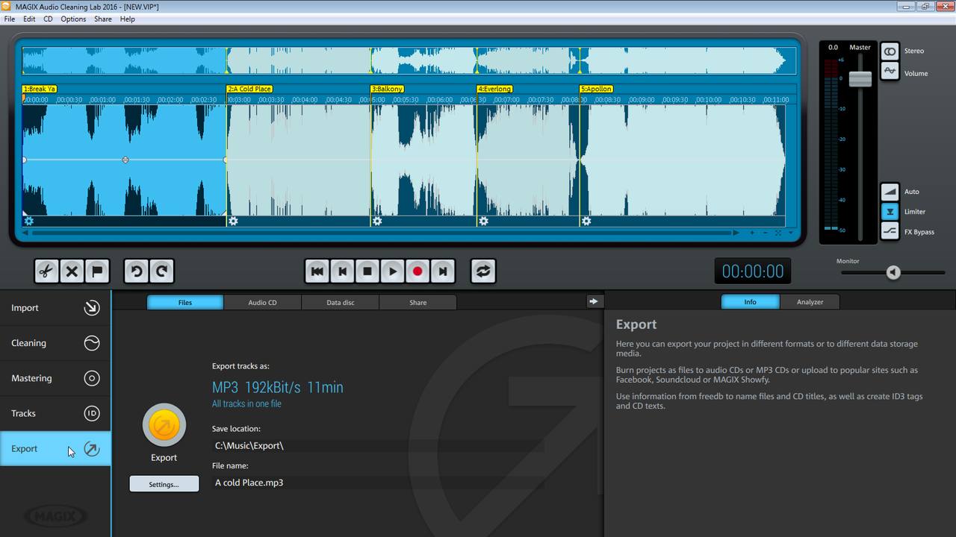Jump to the next track marker
The height and width of the screenshot is (537, 956).
click(443, 271)
